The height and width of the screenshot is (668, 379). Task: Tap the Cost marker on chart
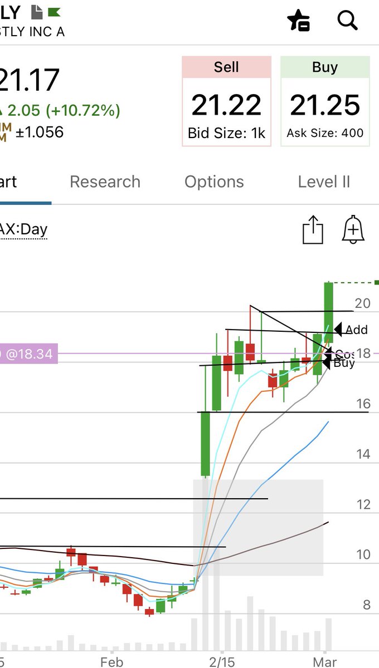pos(340,354)
